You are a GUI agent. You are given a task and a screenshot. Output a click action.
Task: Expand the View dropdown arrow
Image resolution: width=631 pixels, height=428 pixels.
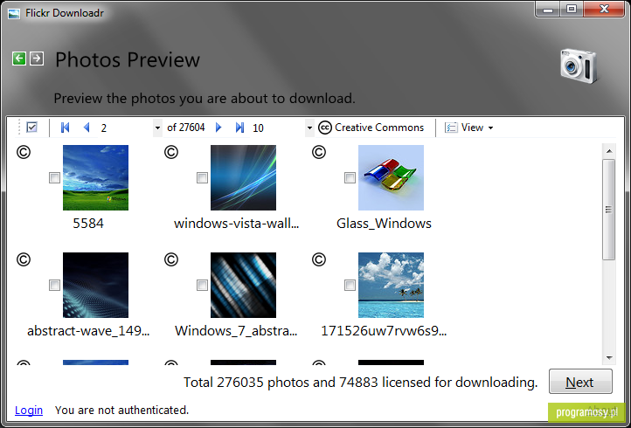(490, 128)
